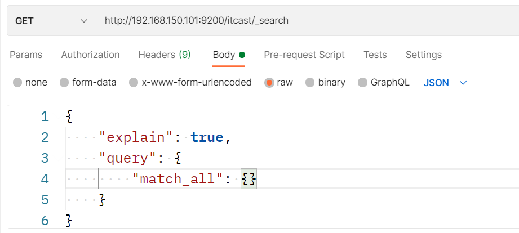Image resolution: width=519 pixels, height=233 pixels.
Task: Choose the binary body option
Action: pyautogui.click(x=310, y=83)
